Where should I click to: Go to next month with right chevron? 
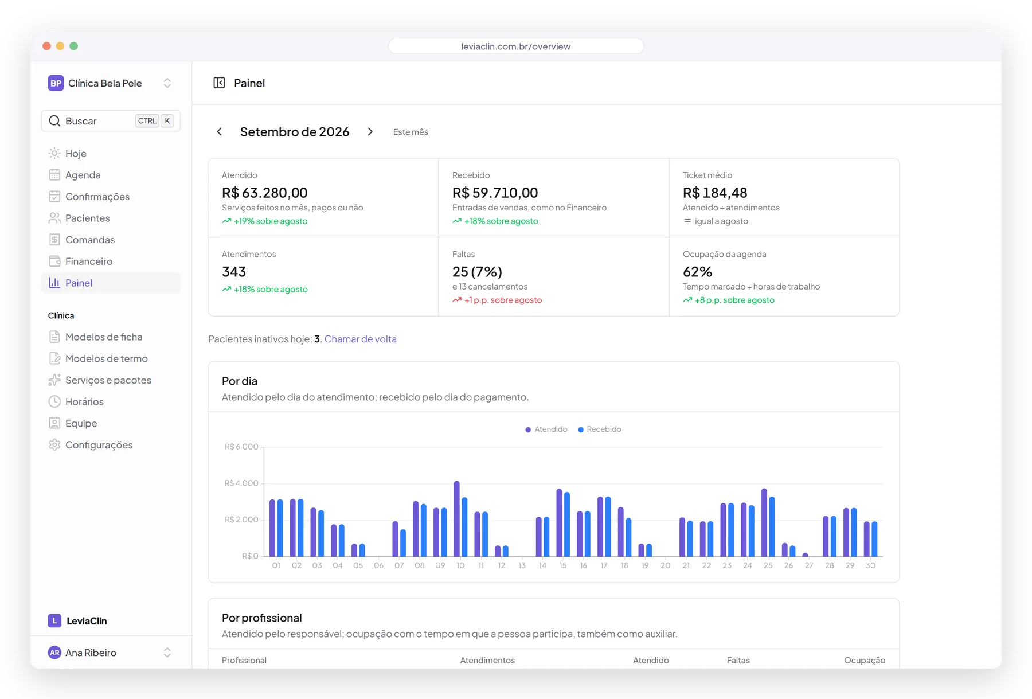point(370,132)
